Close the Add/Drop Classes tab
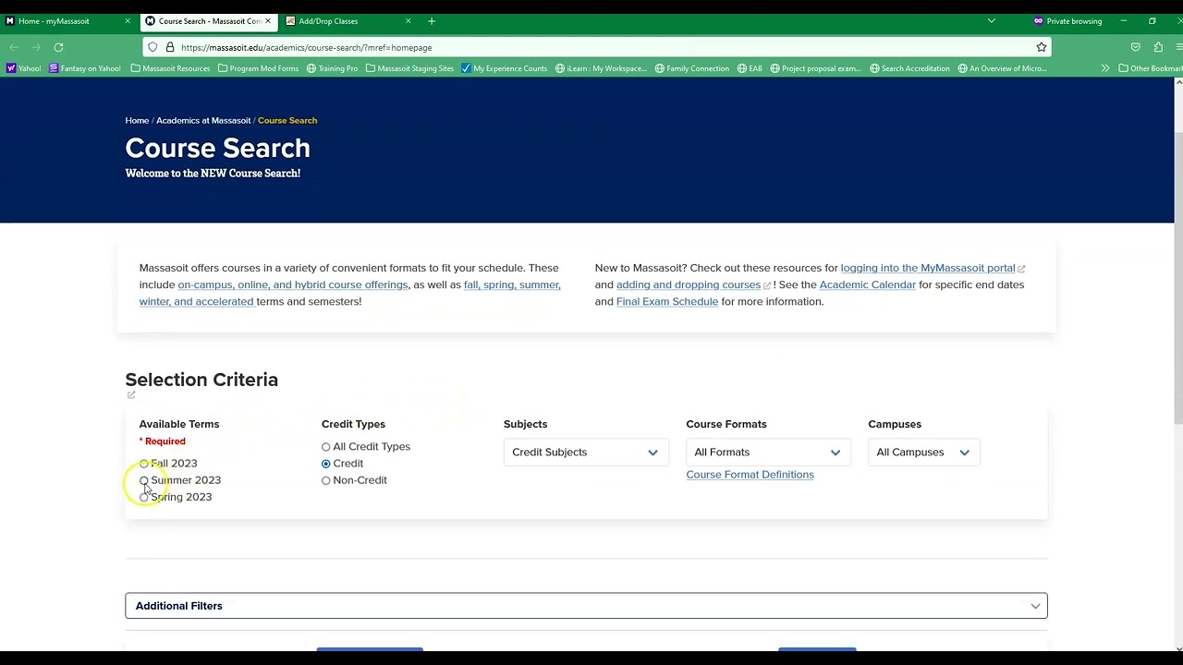 coord(408,21)
